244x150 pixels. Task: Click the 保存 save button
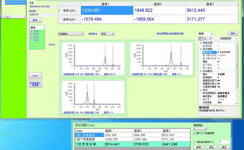pyautogui.click(x=233, y=33)
